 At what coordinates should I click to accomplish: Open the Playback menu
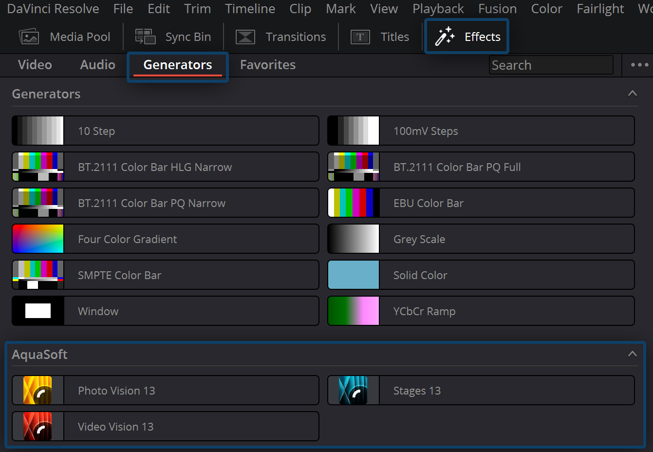click(x=438, y=9)
